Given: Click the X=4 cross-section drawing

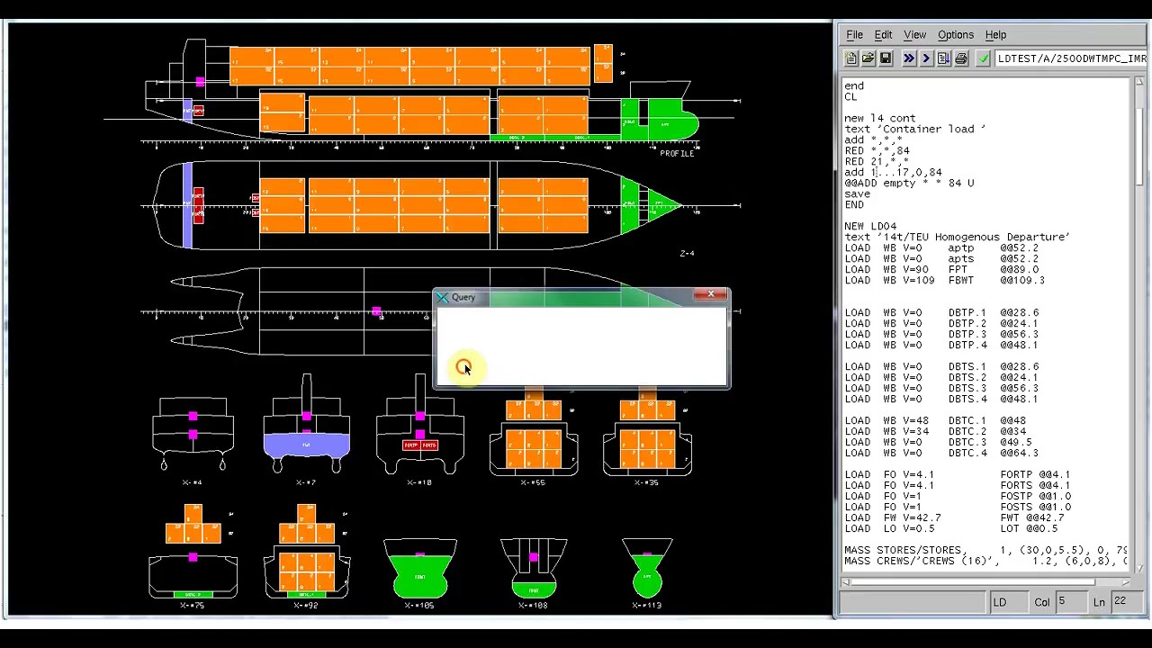Looking at the screenshot, I should coord(193,434).
